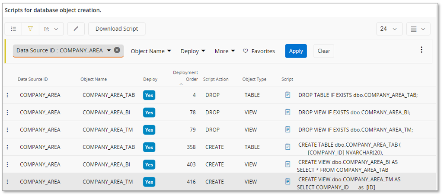Open the More filters menu
444x196 pixels.
[225, 51]
